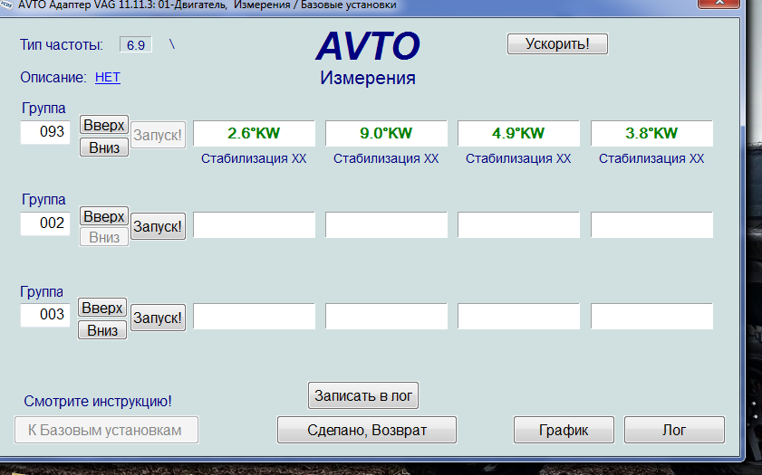The height and width of the screenshot is (475, 762).
Task: Start measurement for group 002 with Запуск!
Action: [158, 226]
